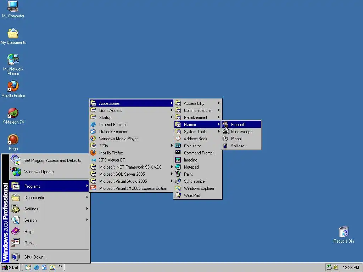The image size is (363, 272).
Task: Select Set Program Access and Defaults
Action: (49, 160)
